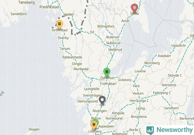Click the red train marker at Säffle
The width and height of the screenshot is (194, 135).
[x=134, y=8]
